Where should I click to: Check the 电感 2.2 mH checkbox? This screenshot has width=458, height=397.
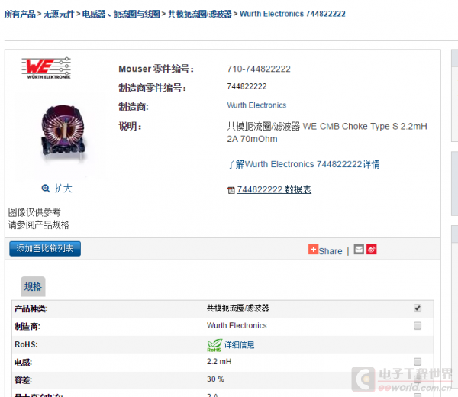[418, 362]
